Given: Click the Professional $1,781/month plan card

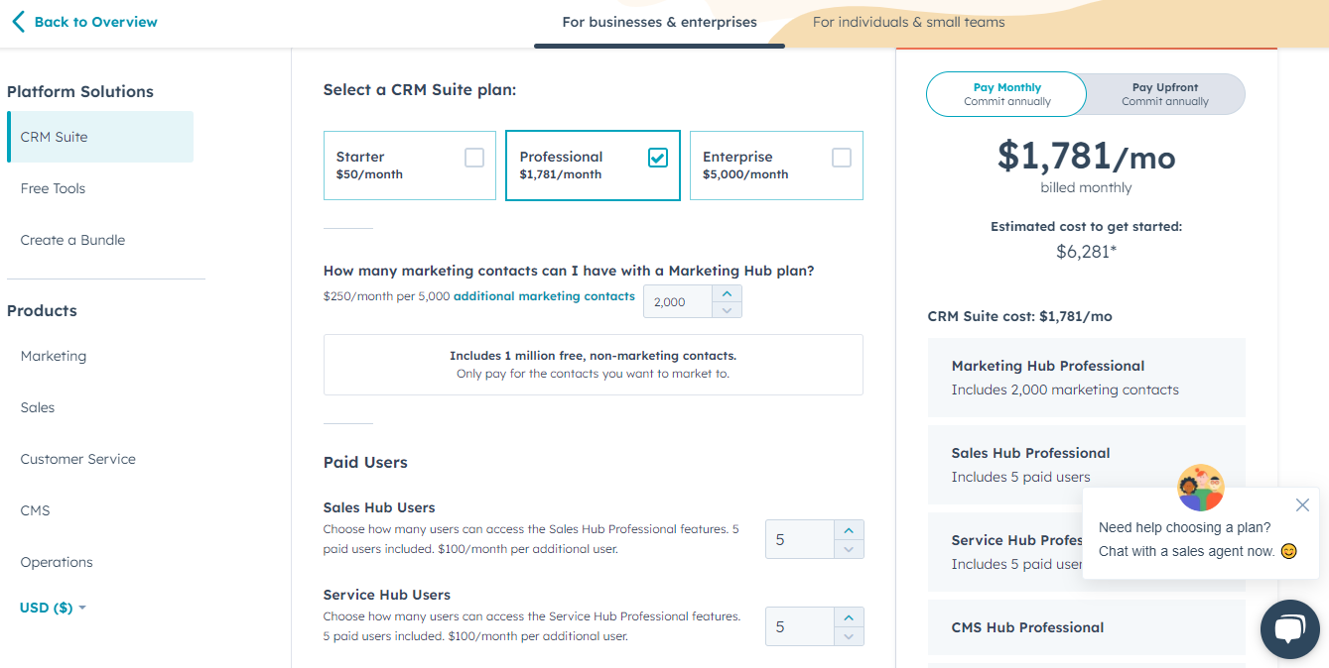Looking at the screenshot, I should (593, 166).
